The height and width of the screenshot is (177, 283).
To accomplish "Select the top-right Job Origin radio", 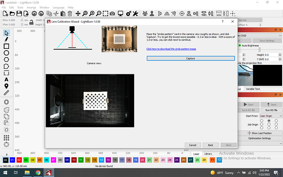I will [276, 121].
